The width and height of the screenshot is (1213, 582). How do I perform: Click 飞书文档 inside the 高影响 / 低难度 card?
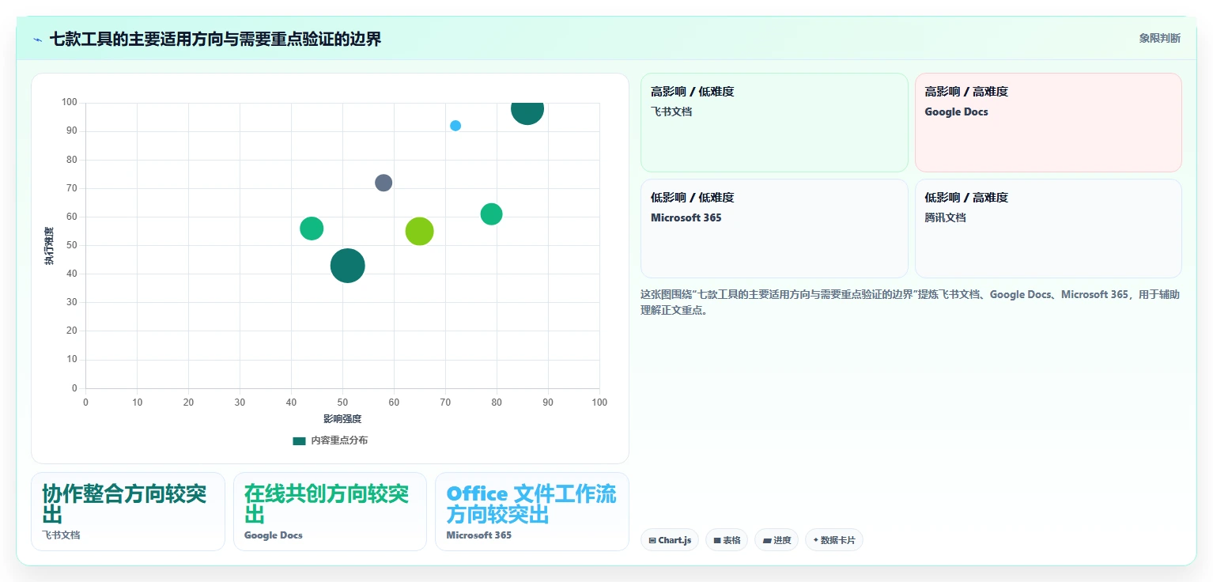[671, 111]
